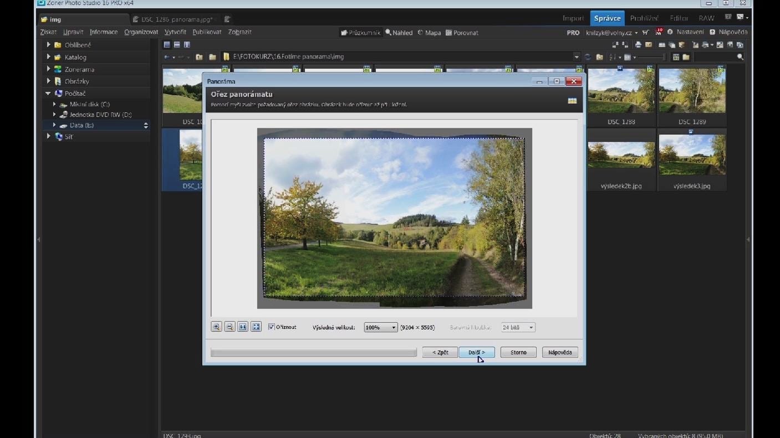Click the send by e-mail envelope icon

pyautogui.click(x=649, y=45)
